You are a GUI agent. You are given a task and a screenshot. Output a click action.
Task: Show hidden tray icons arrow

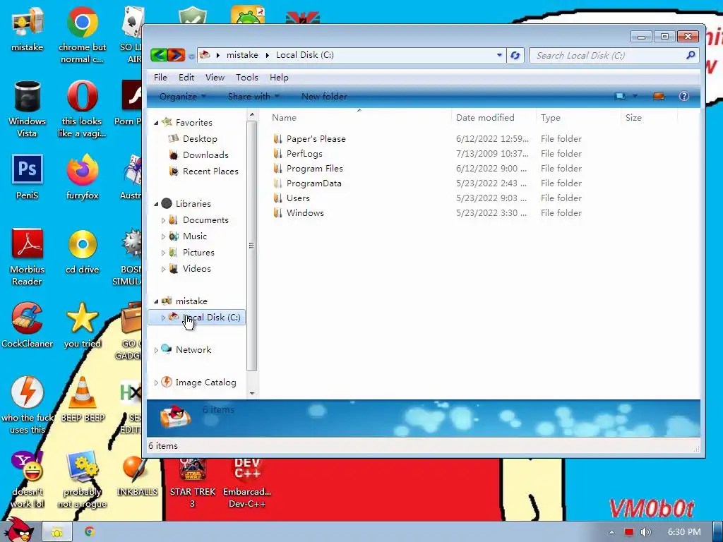tap(611, 532)
